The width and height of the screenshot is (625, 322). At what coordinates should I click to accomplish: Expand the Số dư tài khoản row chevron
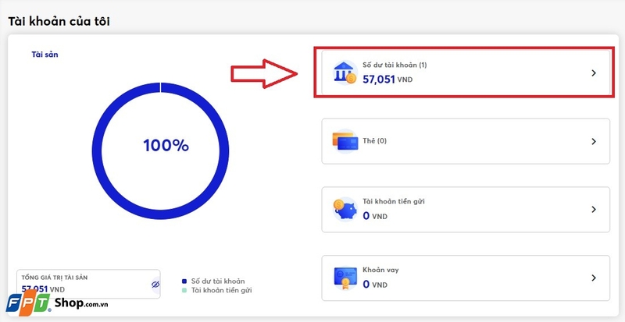coord(594,73)
